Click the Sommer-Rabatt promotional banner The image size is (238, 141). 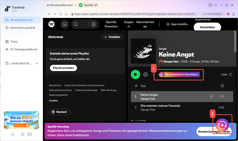[21, 120]
